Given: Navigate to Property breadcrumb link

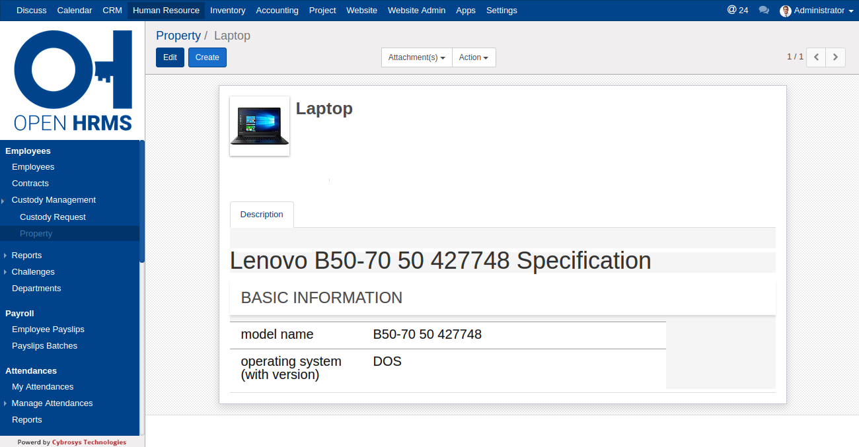Looking at the screenshot, I should 178,36.
